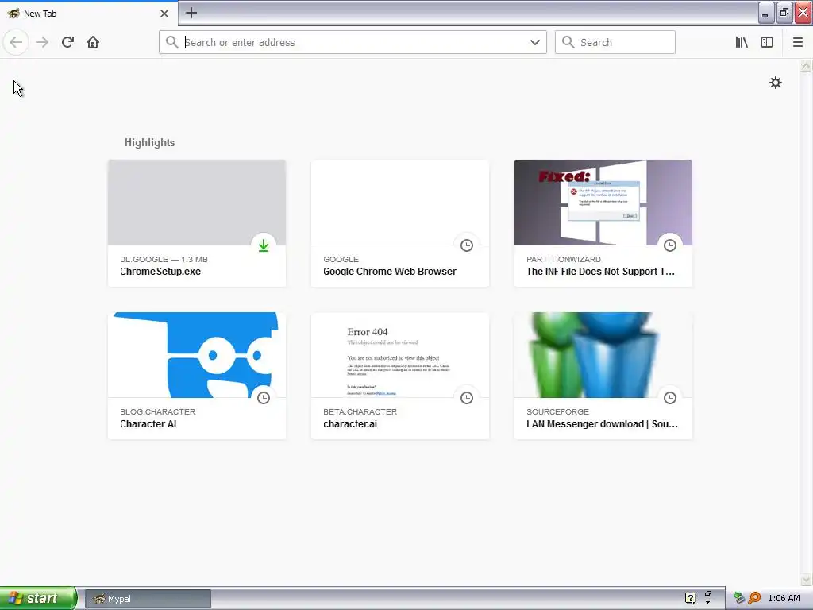
Task: Click PARTITIONWIZARD source label
Action: [x=564, y=260]
